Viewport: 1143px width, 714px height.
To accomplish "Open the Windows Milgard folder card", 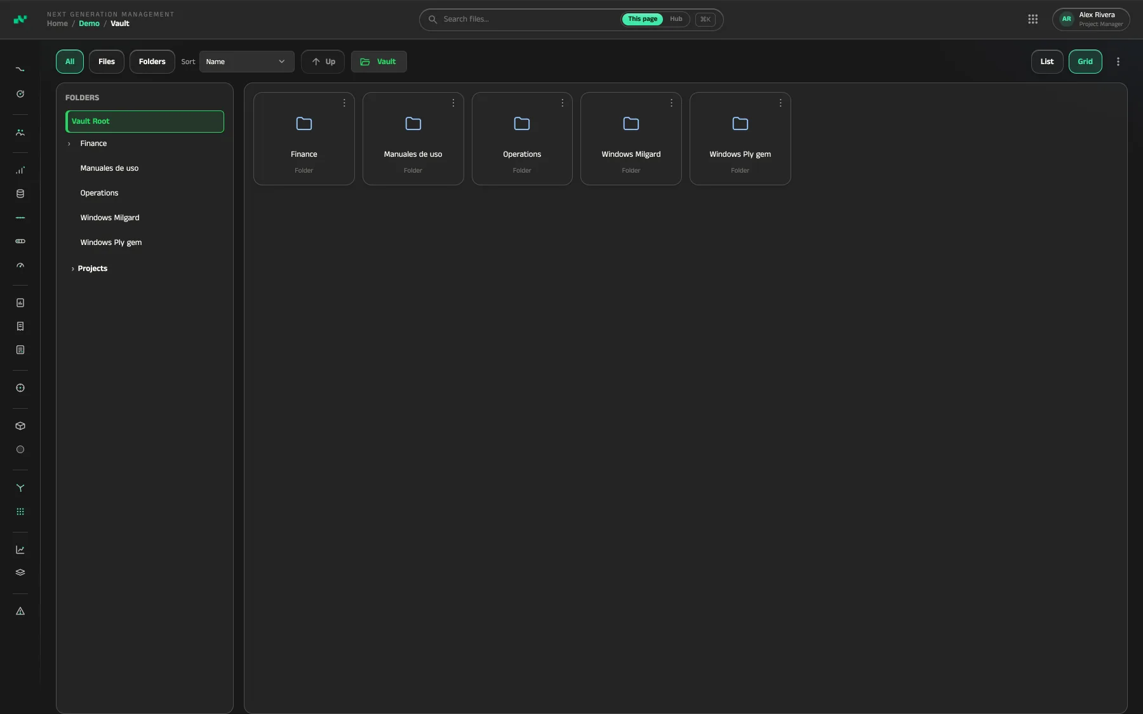I will pos(631,139).
